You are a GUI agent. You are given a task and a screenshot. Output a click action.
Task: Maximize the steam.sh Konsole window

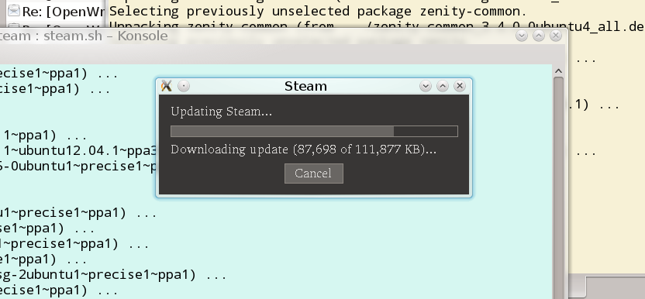click(539, 36)
